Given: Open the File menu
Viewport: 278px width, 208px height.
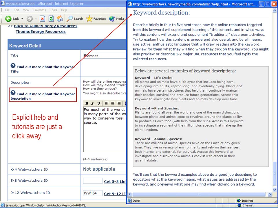Looking at the screenshot, I should pos(7,10).
